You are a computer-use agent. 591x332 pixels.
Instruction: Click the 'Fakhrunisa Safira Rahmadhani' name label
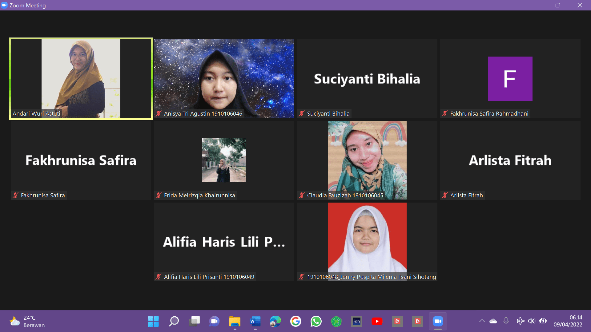coord(489,114)
